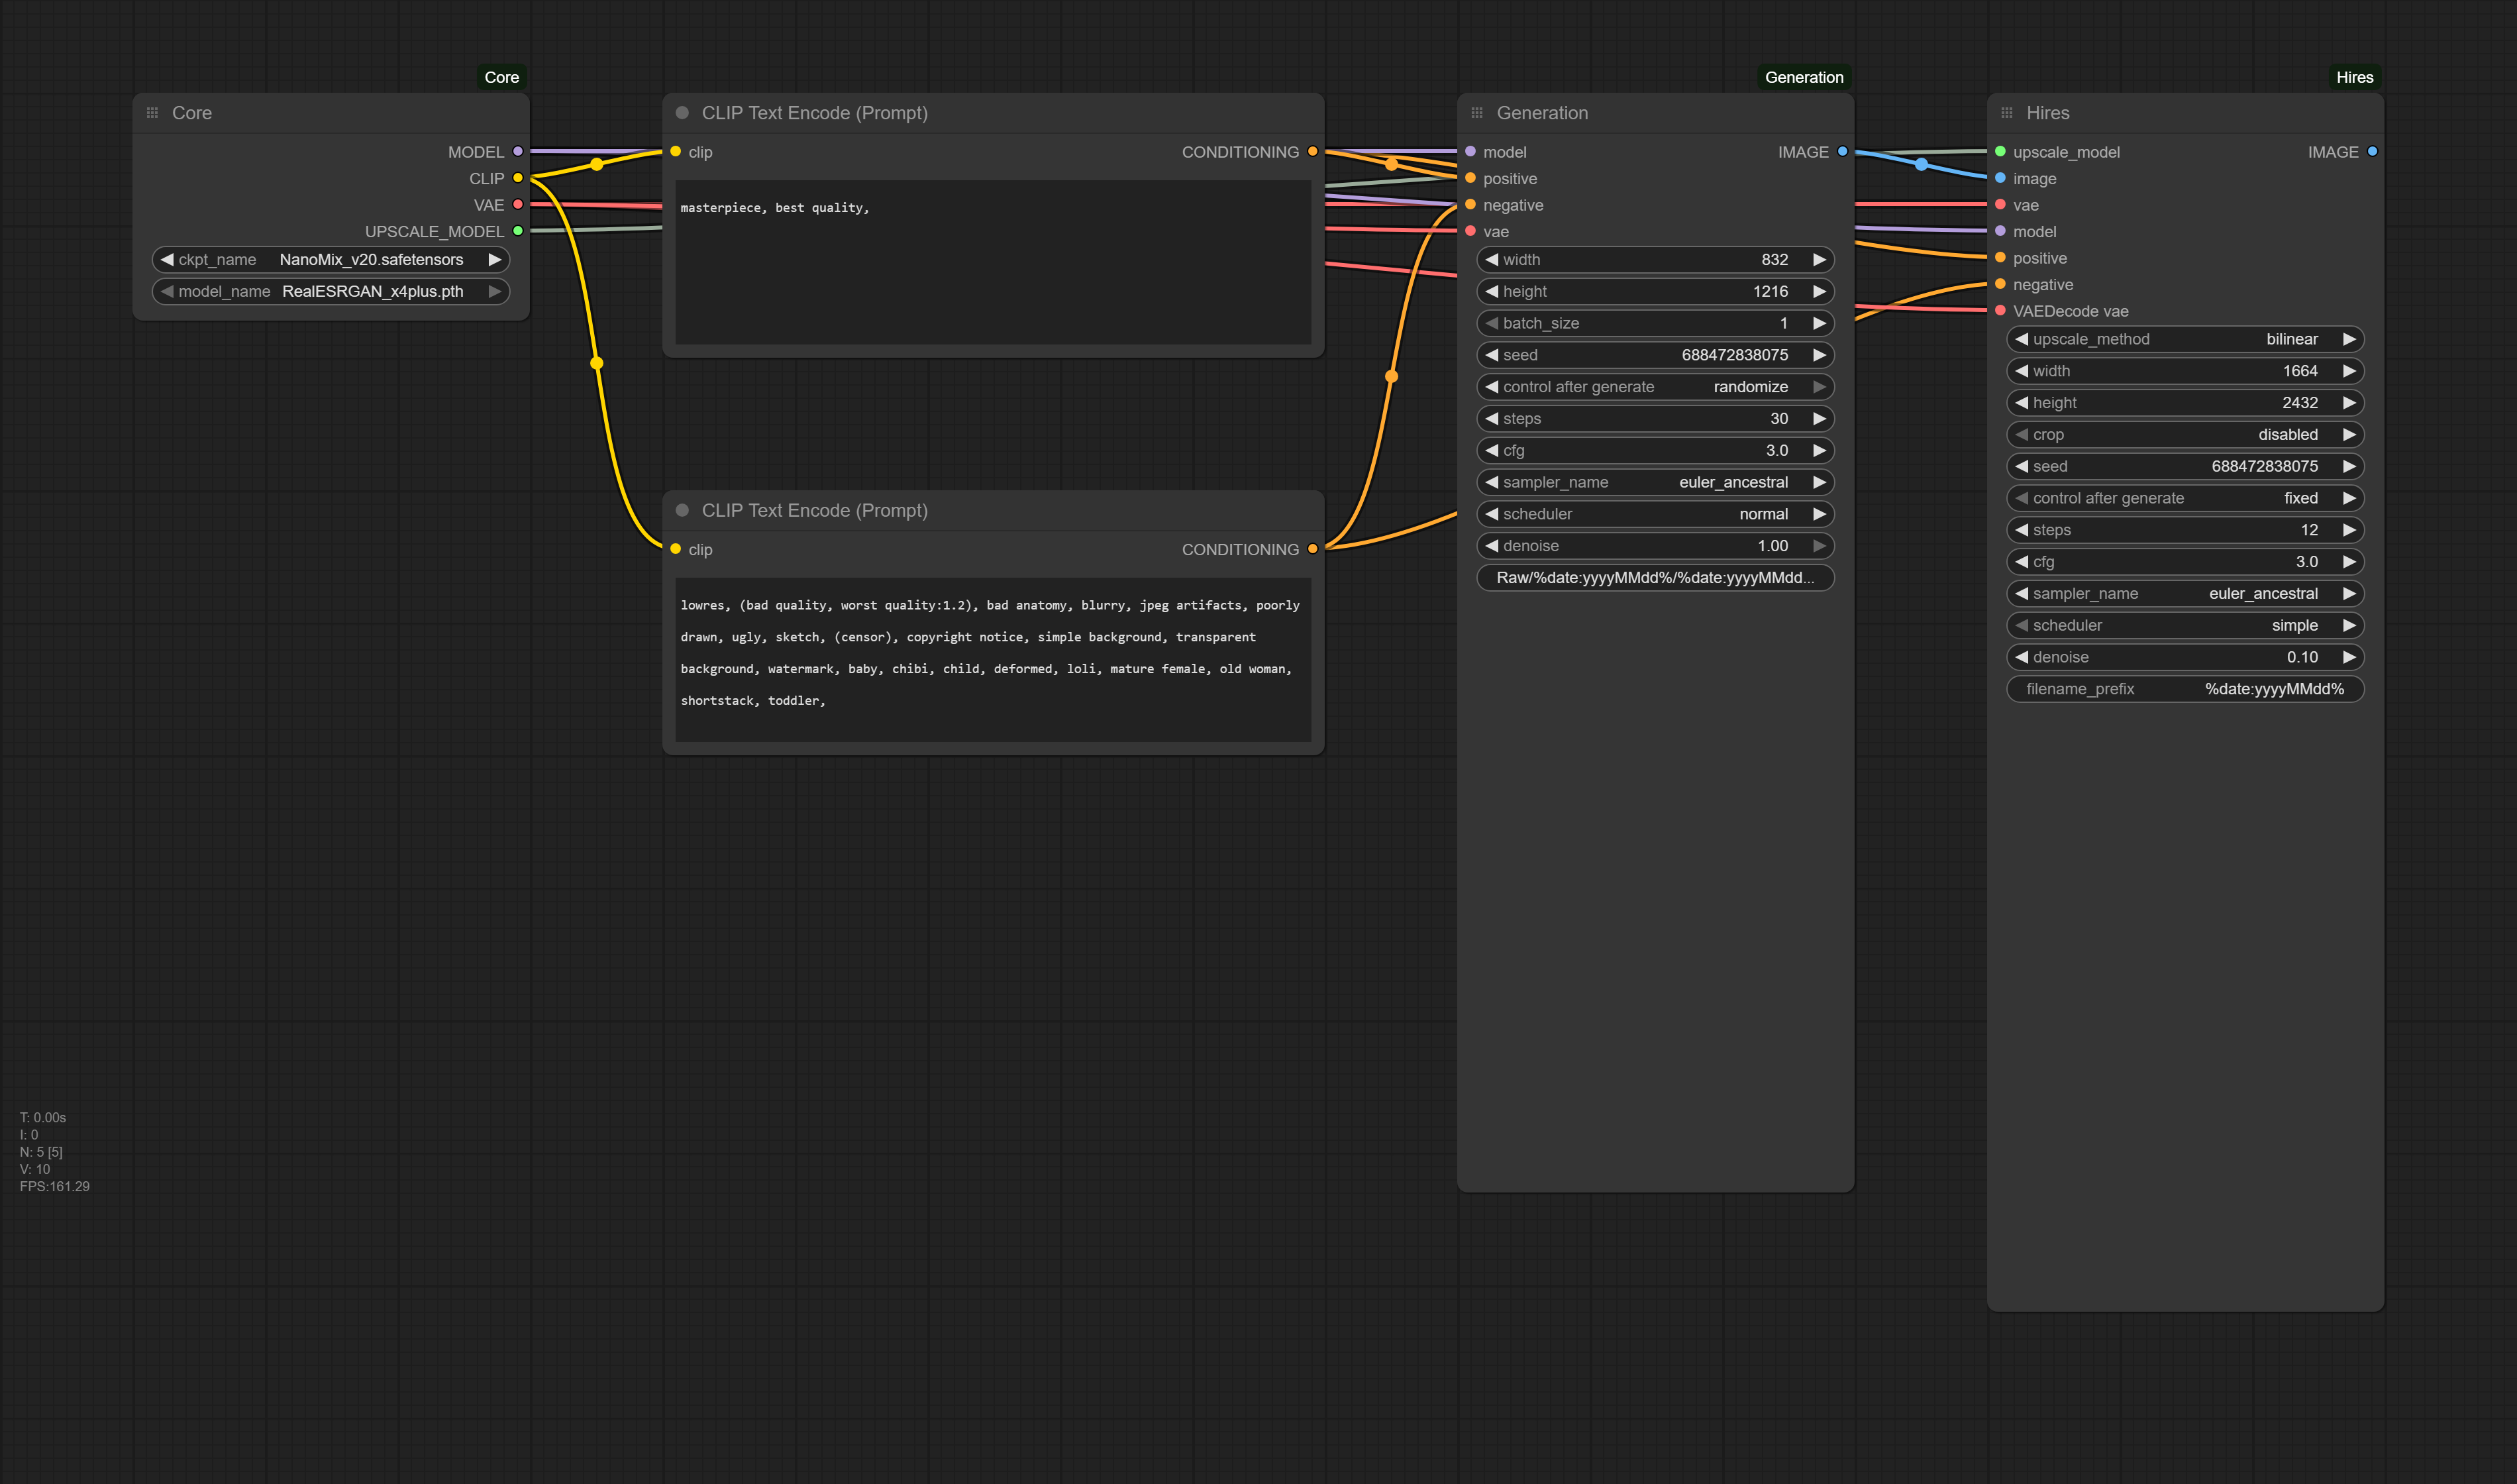Click the Hires upscale_model input port
2517x1484 pixels.
[x=2000, y=152]
